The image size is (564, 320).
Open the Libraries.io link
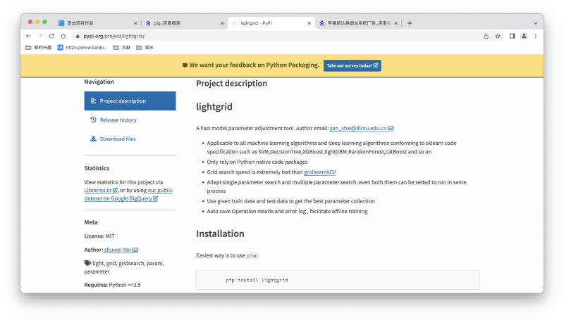point(101,190)
